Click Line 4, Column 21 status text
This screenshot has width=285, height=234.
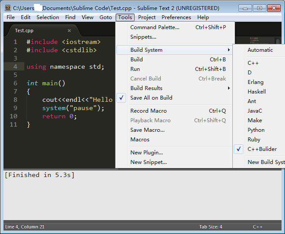coord(25,227)
